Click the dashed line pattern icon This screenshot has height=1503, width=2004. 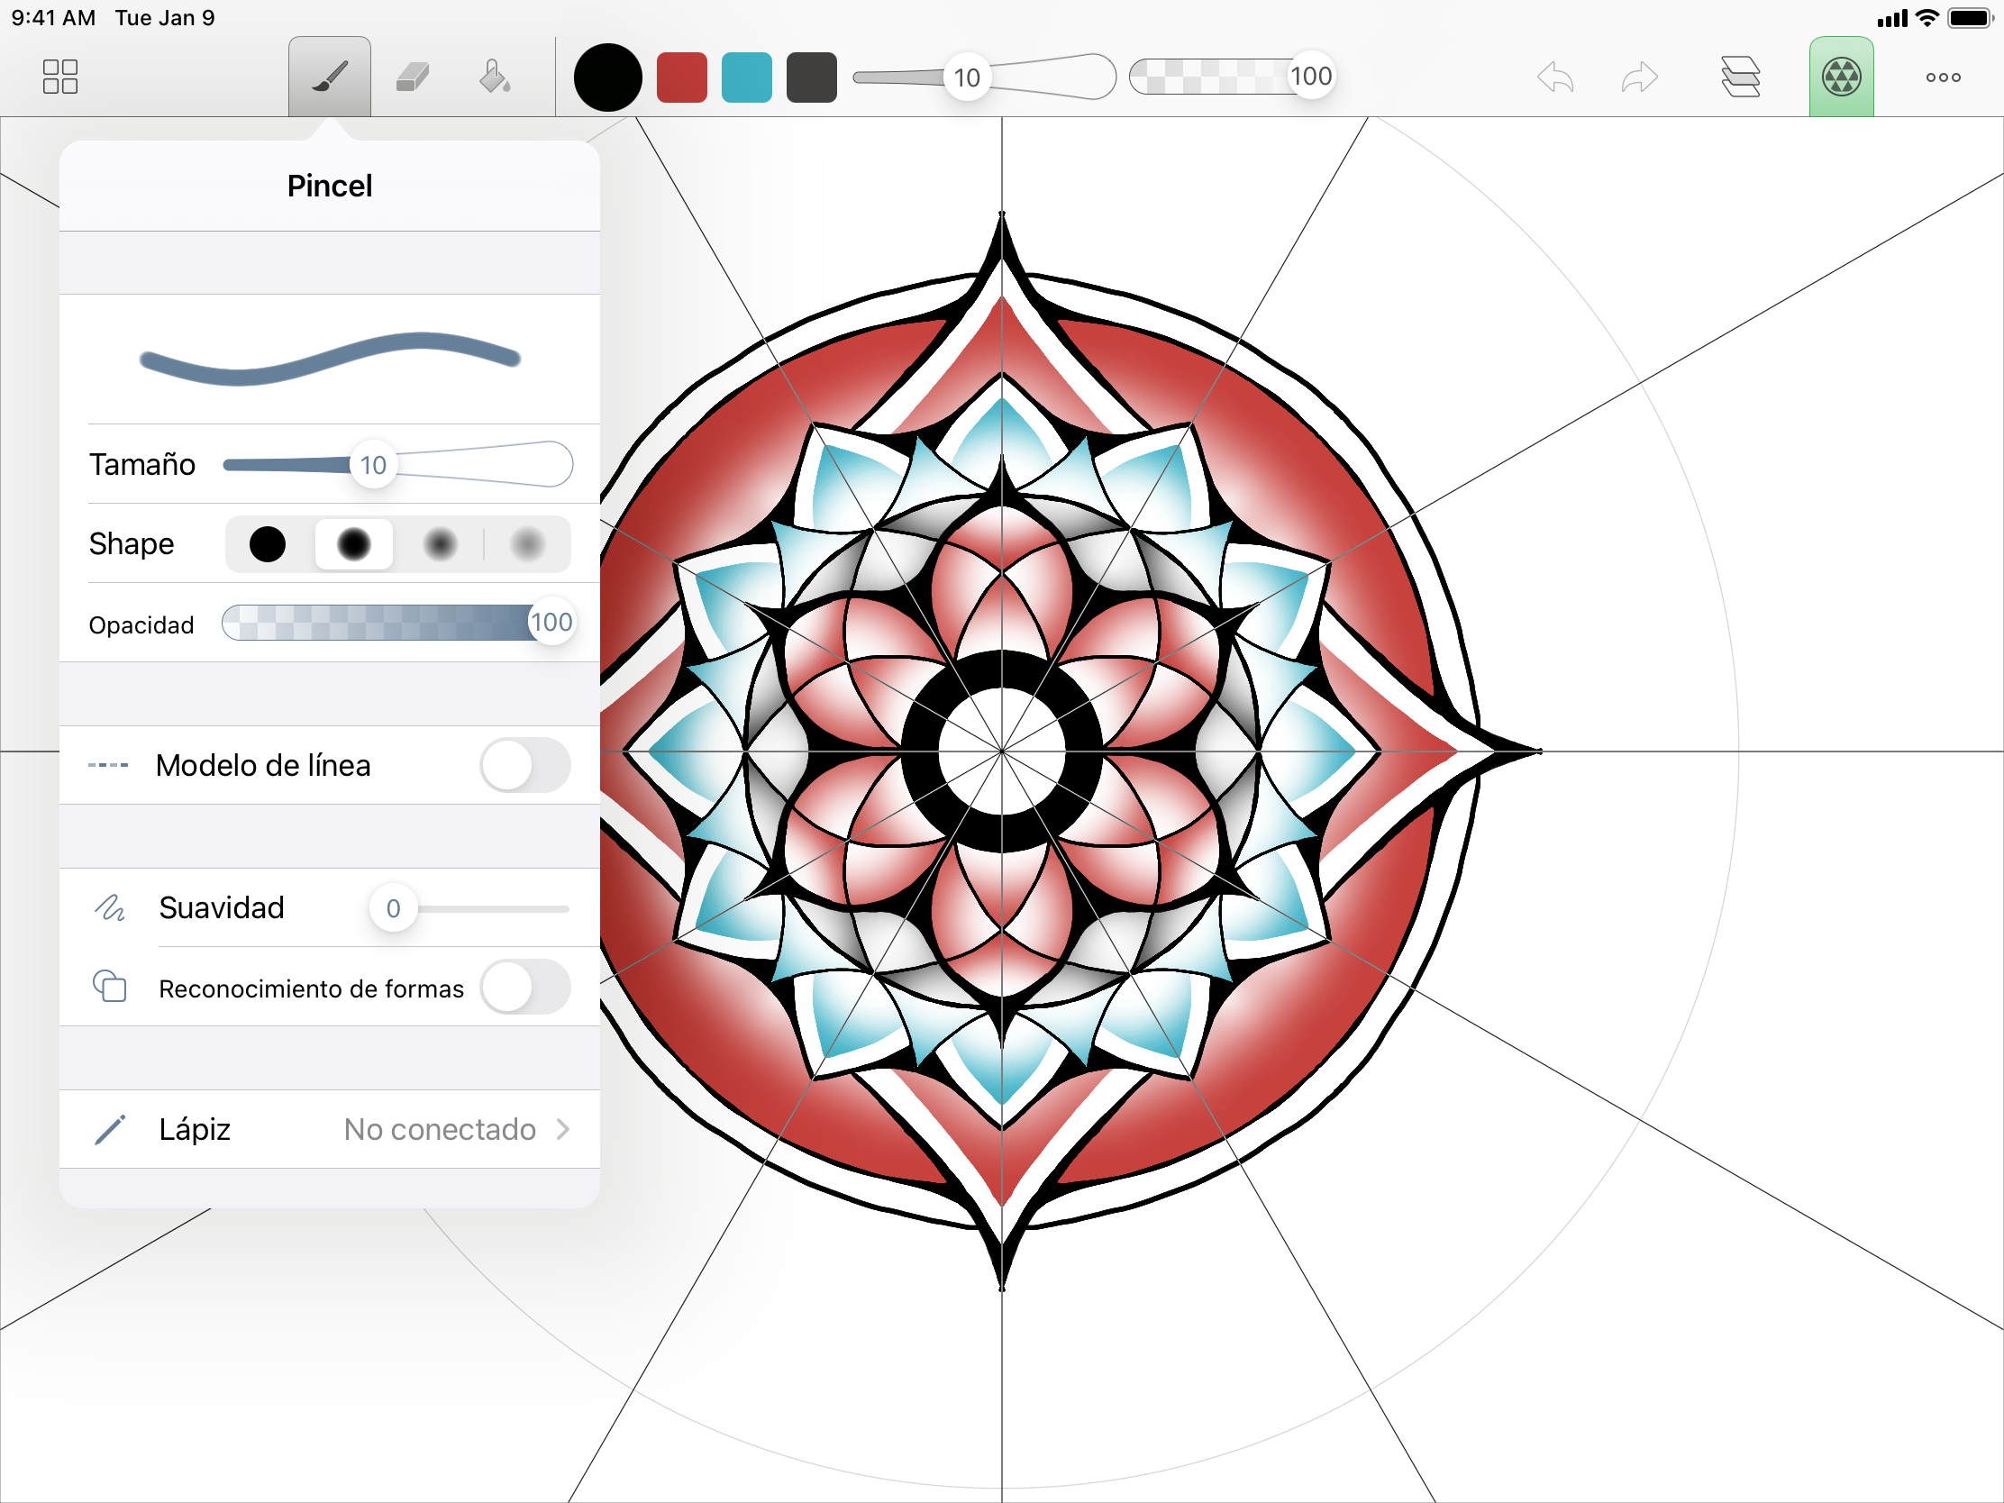[108, 766]
